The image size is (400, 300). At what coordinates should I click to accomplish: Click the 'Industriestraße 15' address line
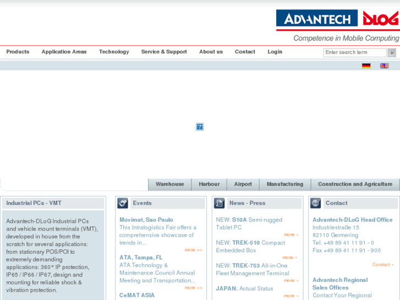click(x=336, y=227)
